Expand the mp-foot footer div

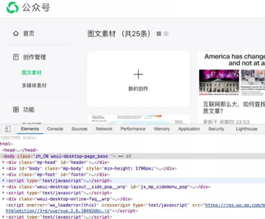pos(3,174)
